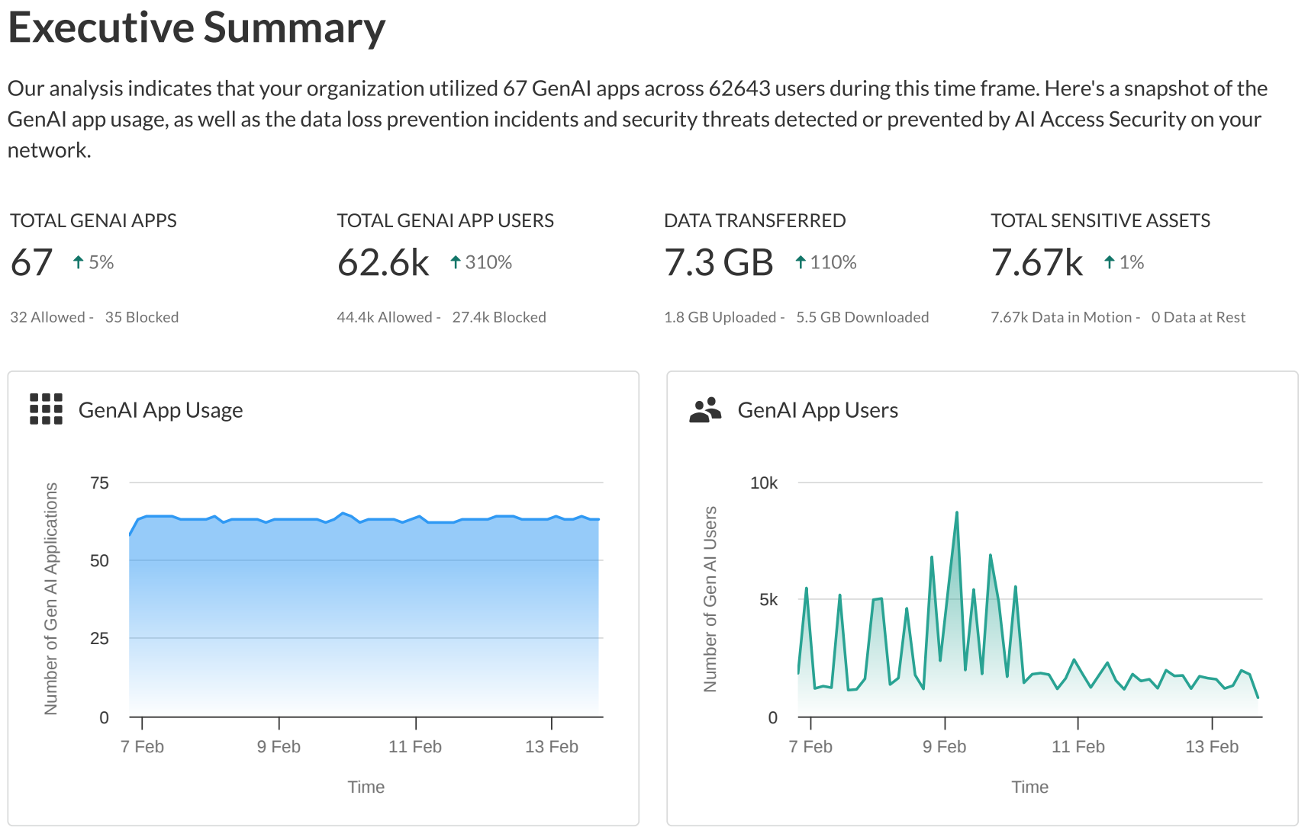Click the Sensitive Assets 1% arrow icon

tap(1110, 262)
